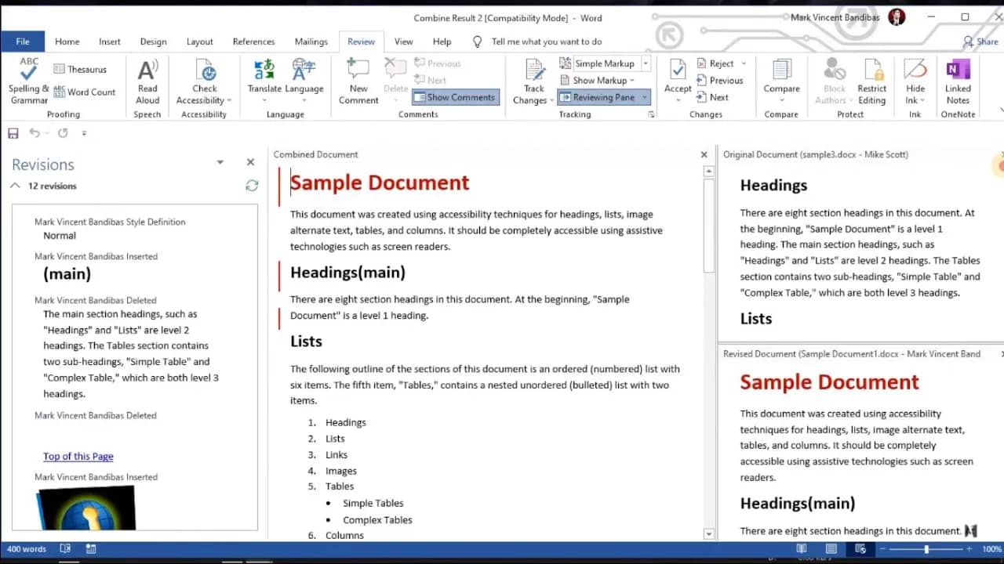The width and height of the screenshot is (1004, 564).
Task: Run the Spelling & Grammar check
Action: [x=27, y=81]
